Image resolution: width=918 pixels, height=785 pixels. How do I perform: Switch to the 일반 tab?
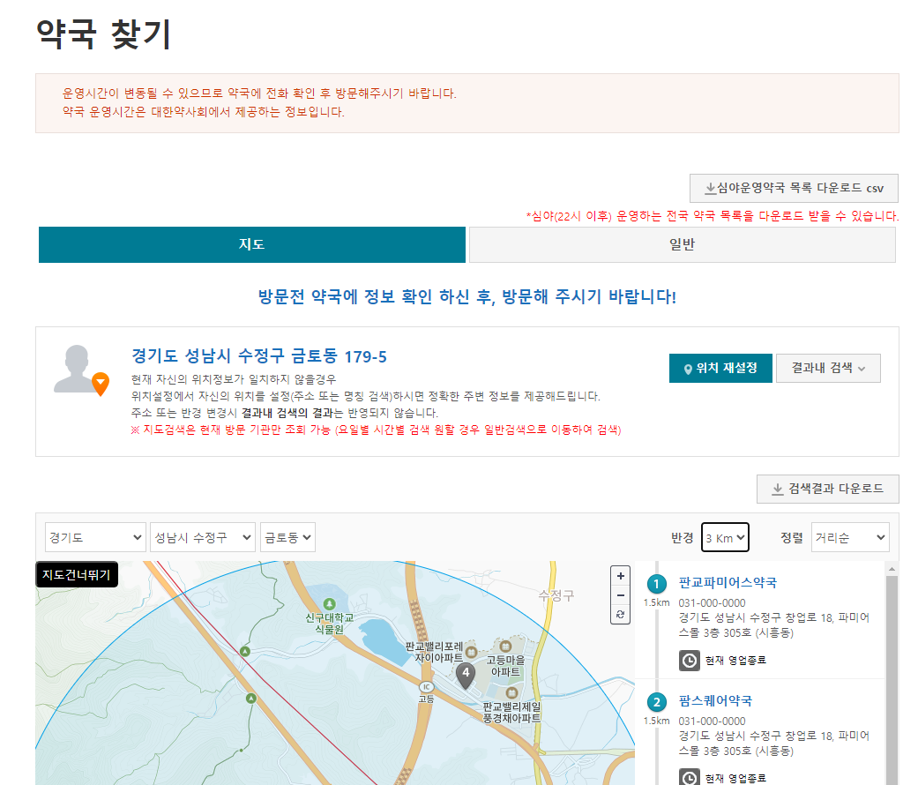[682, 244]
